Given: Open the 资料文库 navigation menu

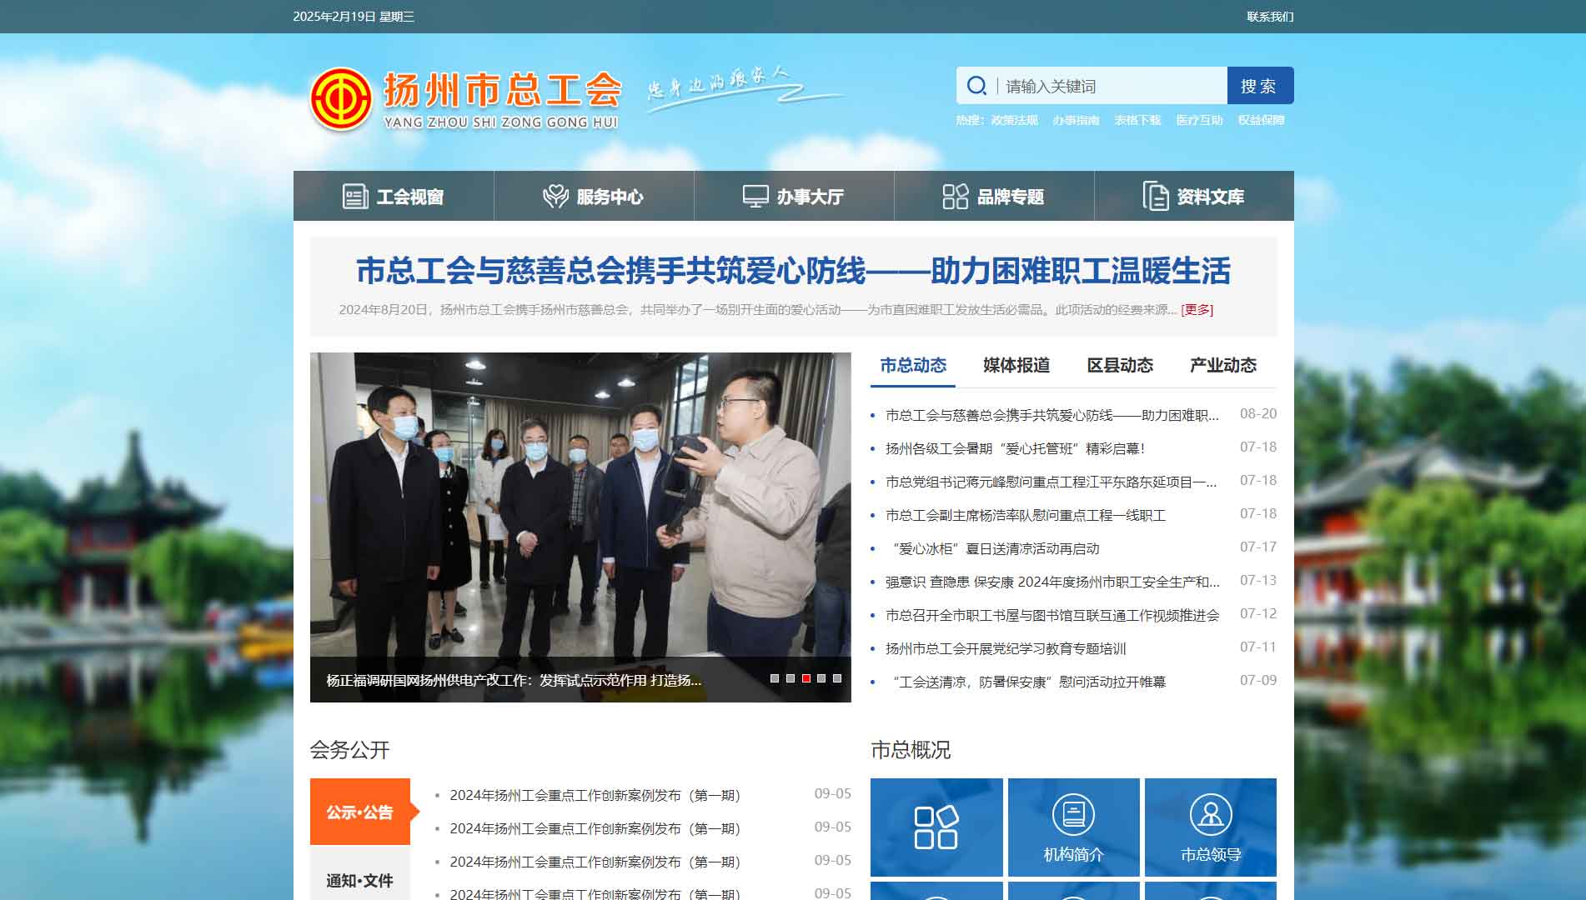Looking at the screenshot, I should [1194, 196].
